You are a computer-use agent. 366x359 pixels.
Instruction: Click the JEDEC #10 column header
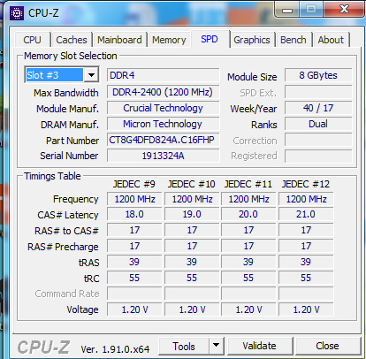pyautogui.click(x=192, y=184)
